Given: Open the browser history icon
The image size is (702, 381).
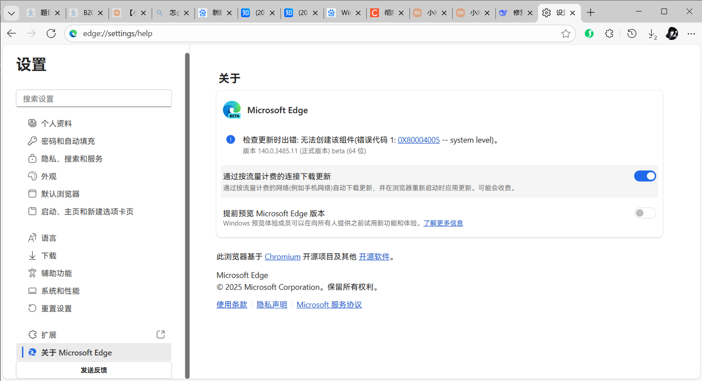Looking at the screenshot, I should tap(631, 33).
